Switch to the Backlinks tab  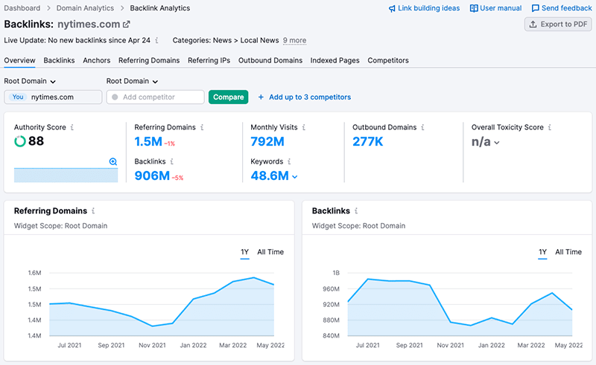[60, 60]
